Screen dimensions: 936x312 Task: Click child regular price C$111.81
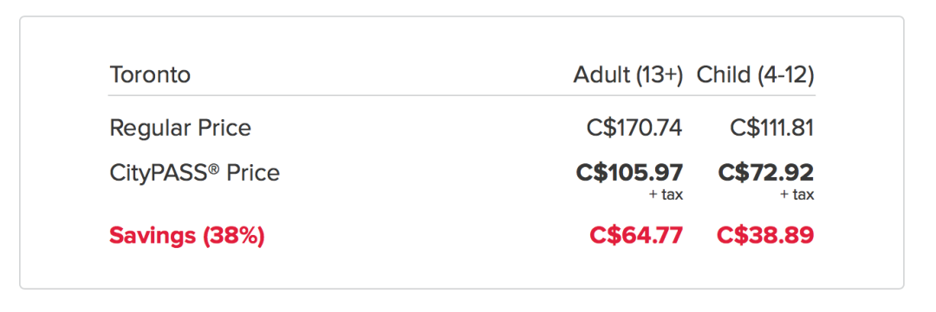pos(771,128)
